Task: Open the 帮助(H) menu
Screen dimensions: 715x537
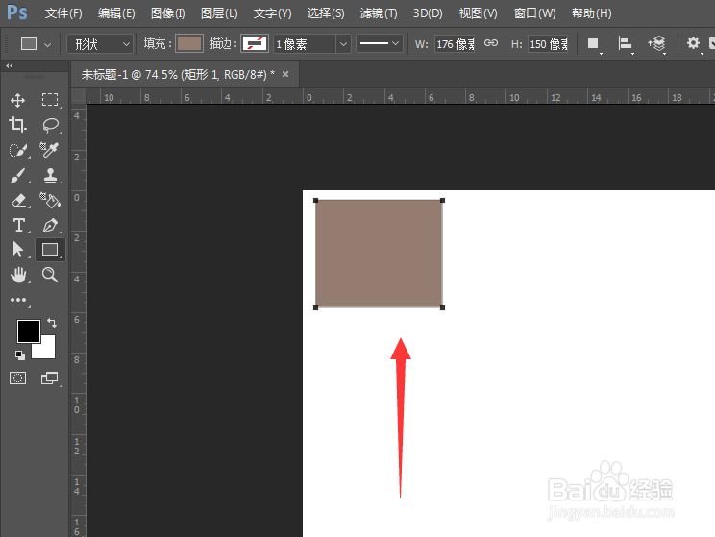Action: 591,13
